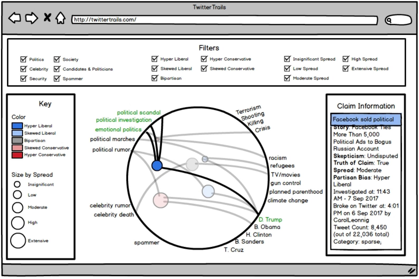This screenshot has width=419, height=279.
Task: Click the Extensive size circle in key
Action: click(x=18, y=241)
